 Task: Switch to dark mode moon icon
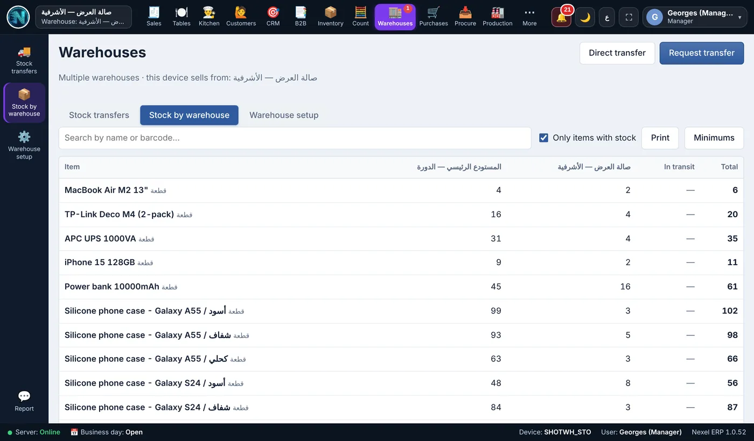coord(585,17)
